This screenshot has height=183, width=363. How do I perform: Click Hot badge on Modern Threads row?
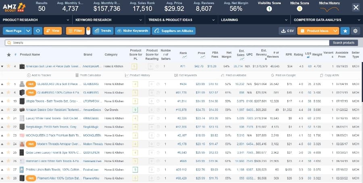point(31,144)
